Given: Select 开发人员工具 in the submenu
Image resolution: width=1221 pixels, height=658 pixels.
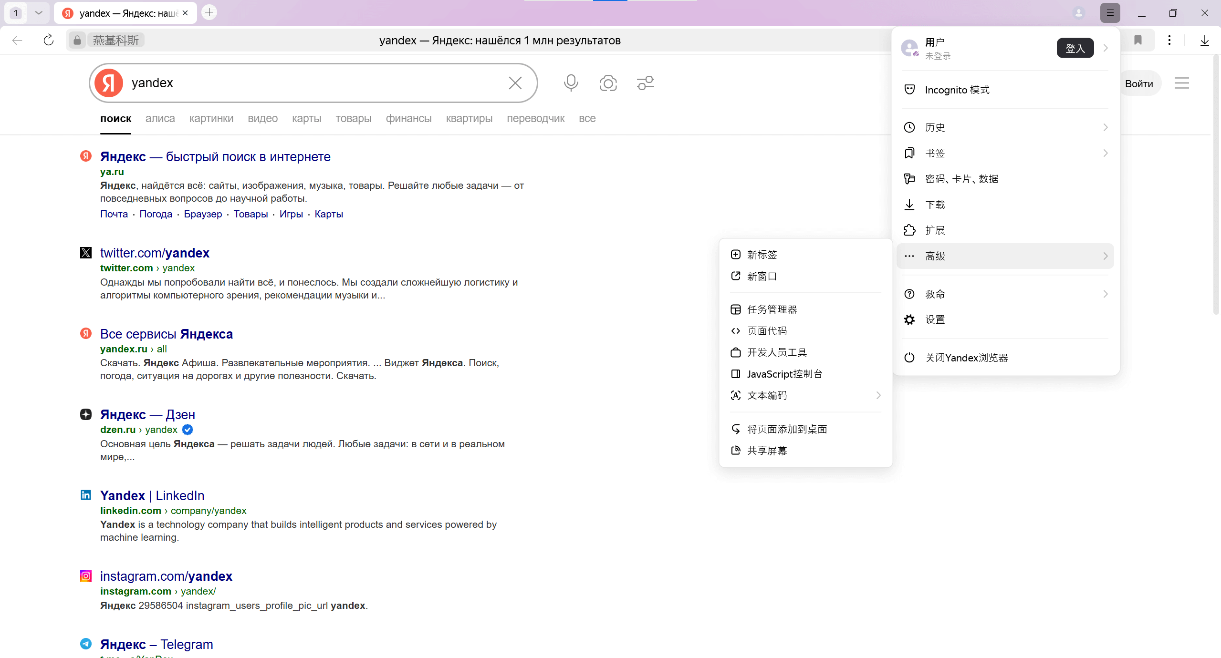Looking at the screenshot, I should coord(777,352).
